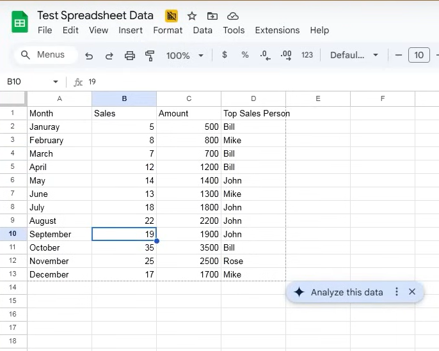Open the Extensions menu
The height and width of the screenshot is (351, 439).
[x=277, y=30]
